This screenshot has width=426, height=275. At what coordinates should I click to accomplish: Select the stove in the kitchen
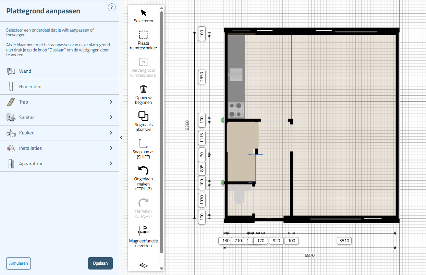click(x=236, y=110)
